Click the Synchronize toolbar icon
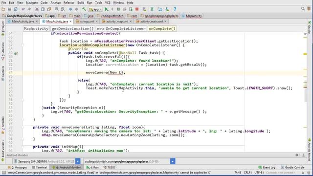 [16, 9]
